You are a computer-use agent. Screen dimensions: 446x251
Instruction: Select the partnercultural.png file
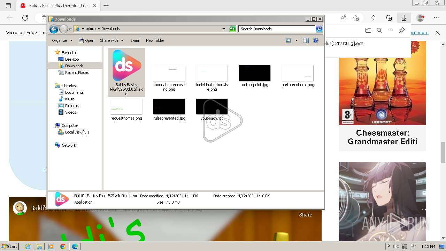click(x=298, y=76)
